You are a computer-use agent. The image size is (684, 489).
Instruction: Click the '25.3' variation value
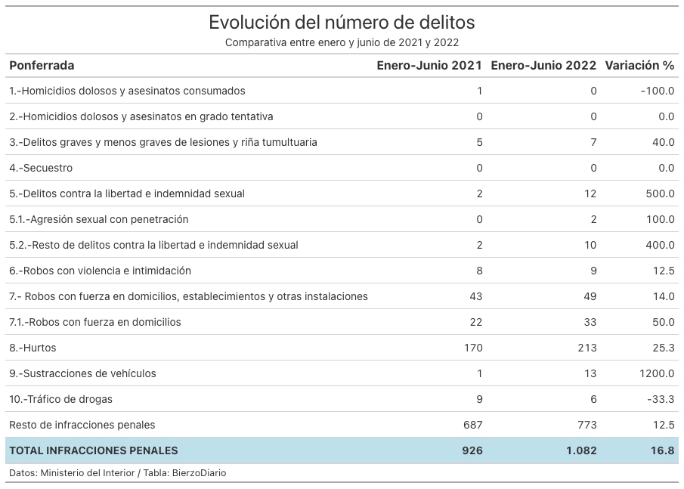664,348
